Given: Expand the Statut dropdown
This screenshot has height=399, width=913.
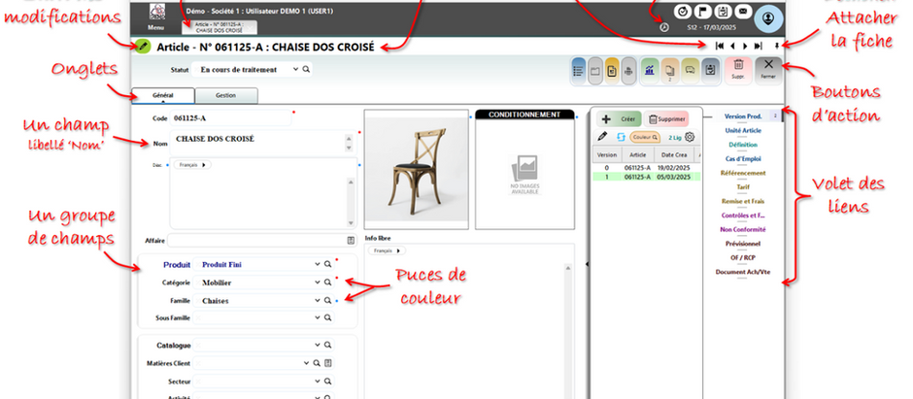Looking at the screenshot, I should click(295, 69).
